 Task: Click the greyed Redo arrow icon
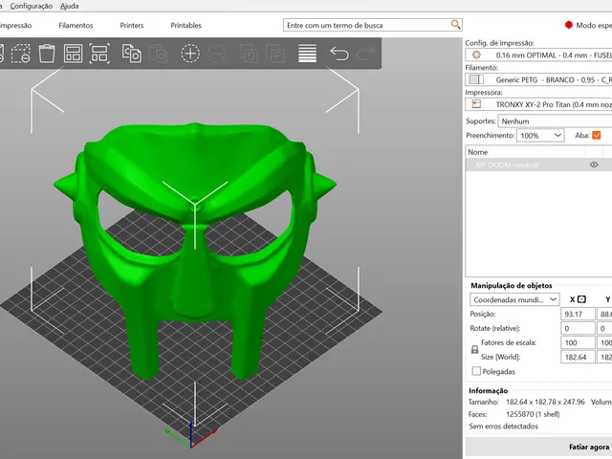click(365, 54)
